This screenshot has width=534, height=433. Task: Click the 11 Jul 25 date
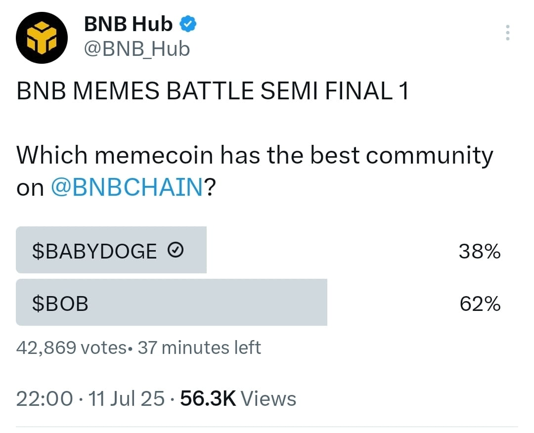(x=127, y=398)
